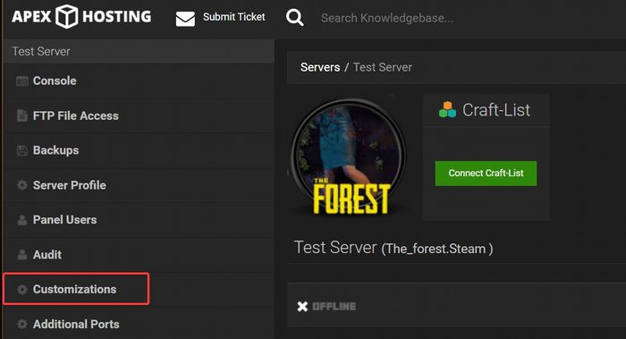Click the envelope icon beside Submit Ticket
626x339 pixels.
[x=185, y=19]
